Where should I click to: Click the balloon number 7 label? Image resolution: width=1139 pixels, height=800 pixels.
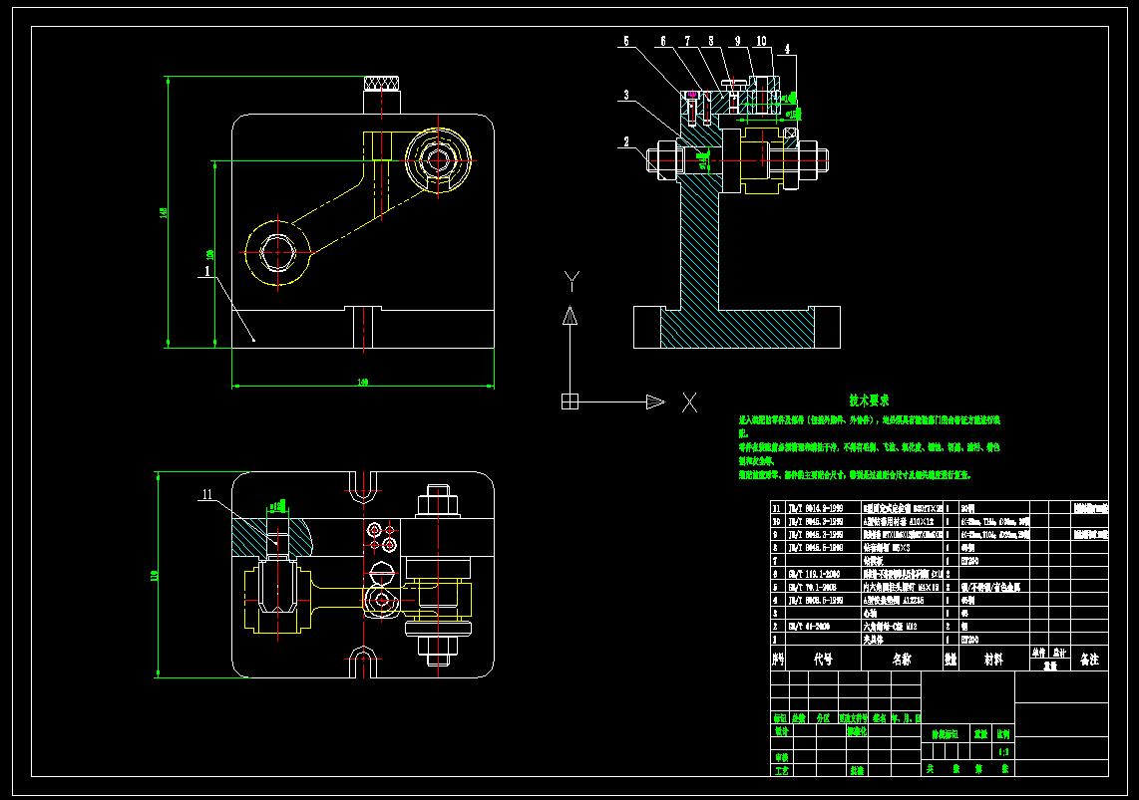click(687, 41)
